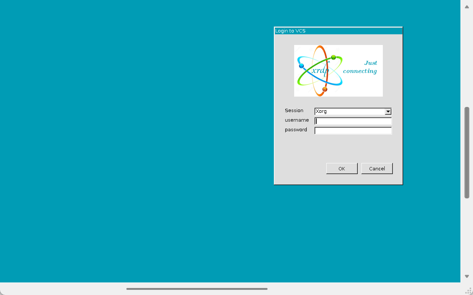This screenshot has width=473, height=295.
Task: Click the username label
Action: point(296,120)
